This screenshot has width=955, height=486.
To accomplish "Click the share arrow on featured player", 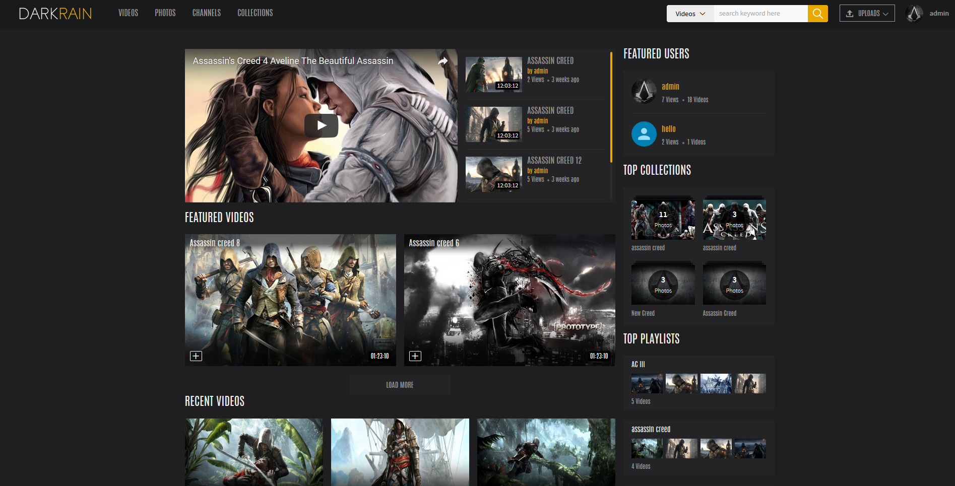I will (x=442, y=61).
